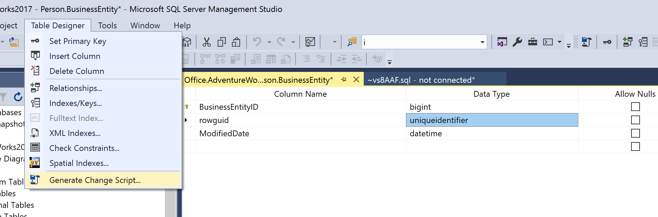Open the Help menu

click(x=182, y=26)
